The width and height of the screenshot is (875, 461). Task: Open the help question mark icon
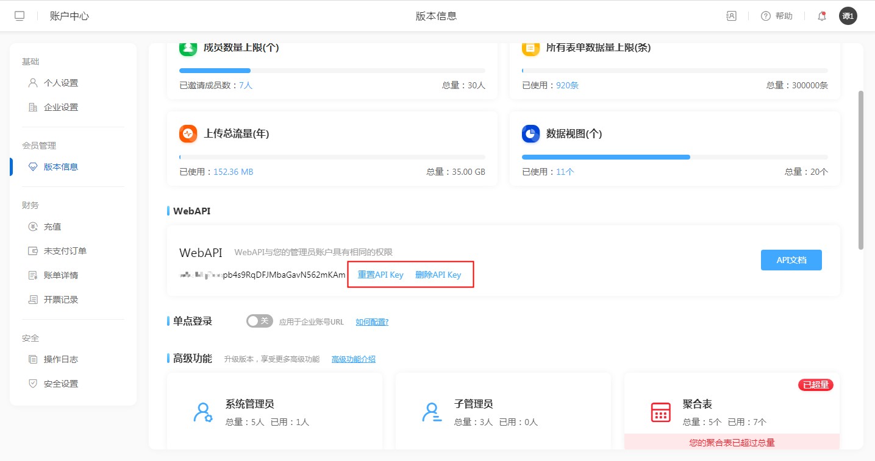(766, 16)
